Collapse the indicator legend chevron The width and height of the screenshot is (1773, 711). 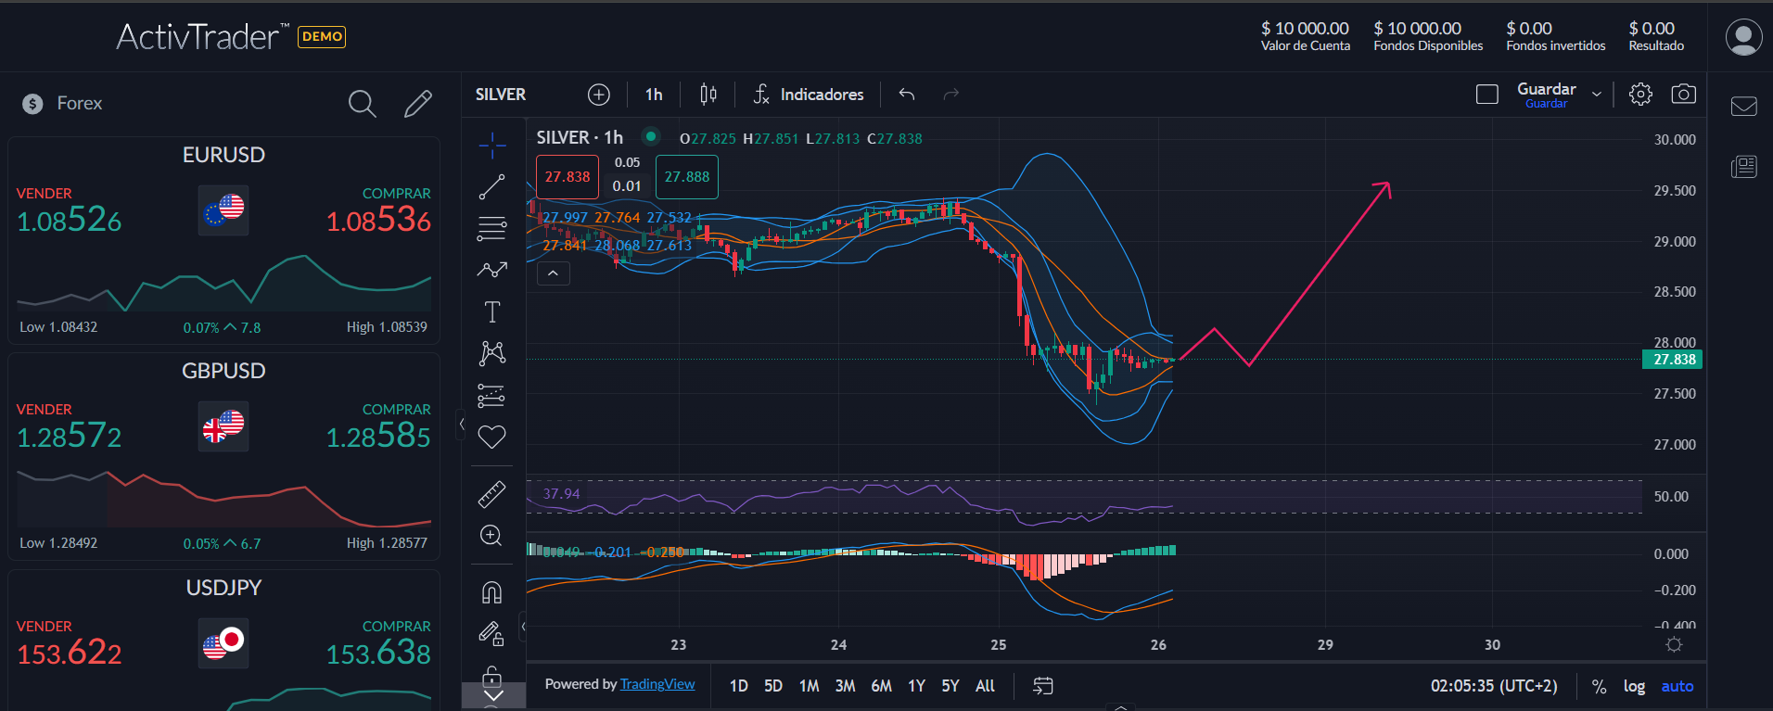coord(553,273)
